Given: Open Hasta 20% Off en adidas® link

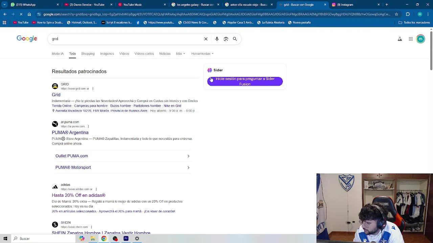Looking at the screenshot, I should [x=78, y=195].
